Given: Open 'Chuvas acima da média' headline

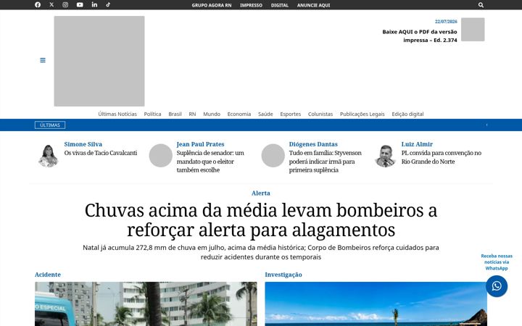Looking at the screenshot, I should click(x=261, y=220).
